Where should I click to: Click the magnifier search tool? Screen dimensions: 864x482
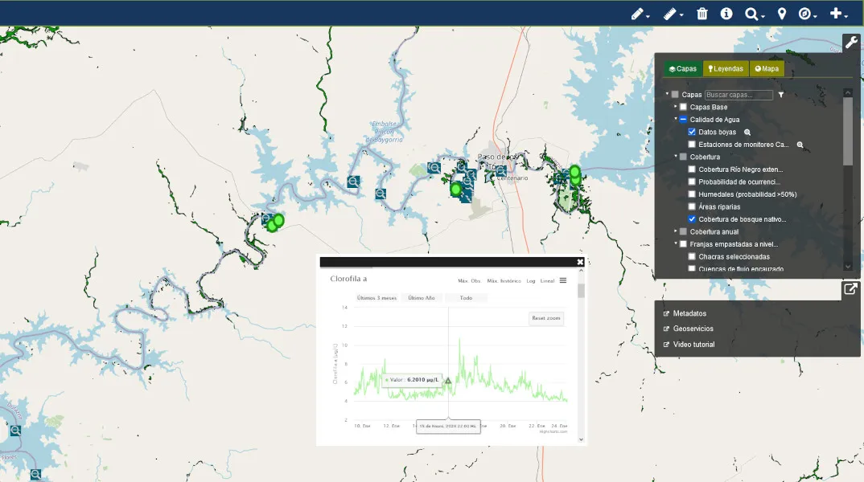[751, 14]
